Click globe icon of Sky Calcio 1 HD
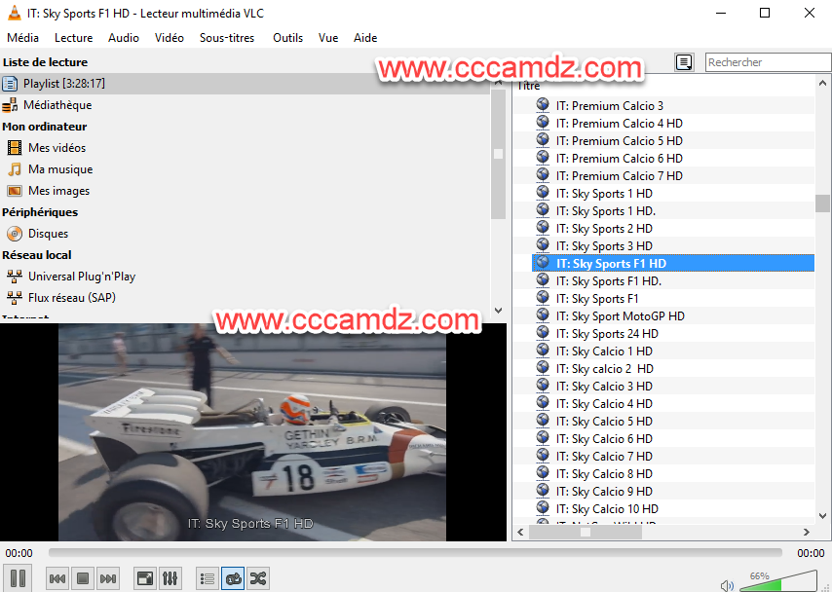The width and height of the screenshot is (832, 592). coord(543,350)
